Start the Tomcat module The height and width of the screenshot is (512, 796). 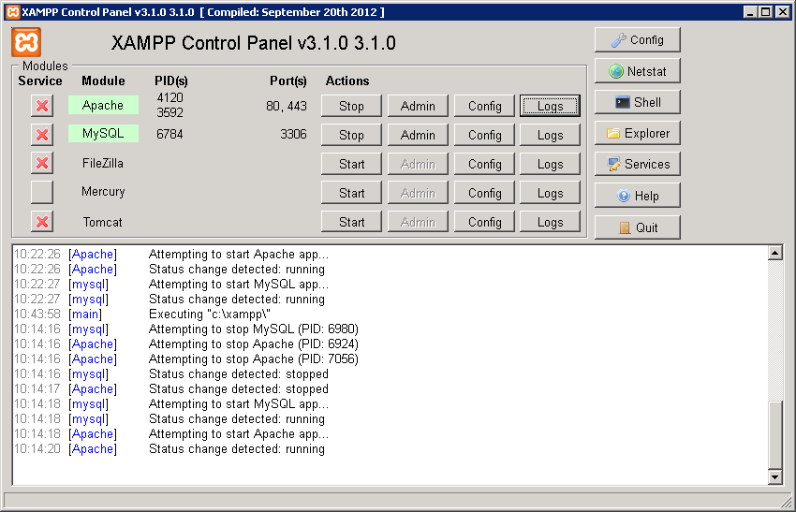coord(351,222)
